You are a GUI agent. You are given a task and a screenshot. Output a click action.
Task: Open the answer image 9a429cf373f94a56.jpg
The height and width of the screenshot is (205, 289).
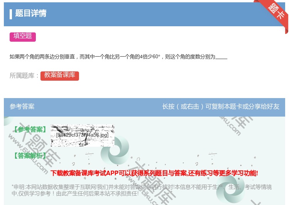(x=82, y=136)
